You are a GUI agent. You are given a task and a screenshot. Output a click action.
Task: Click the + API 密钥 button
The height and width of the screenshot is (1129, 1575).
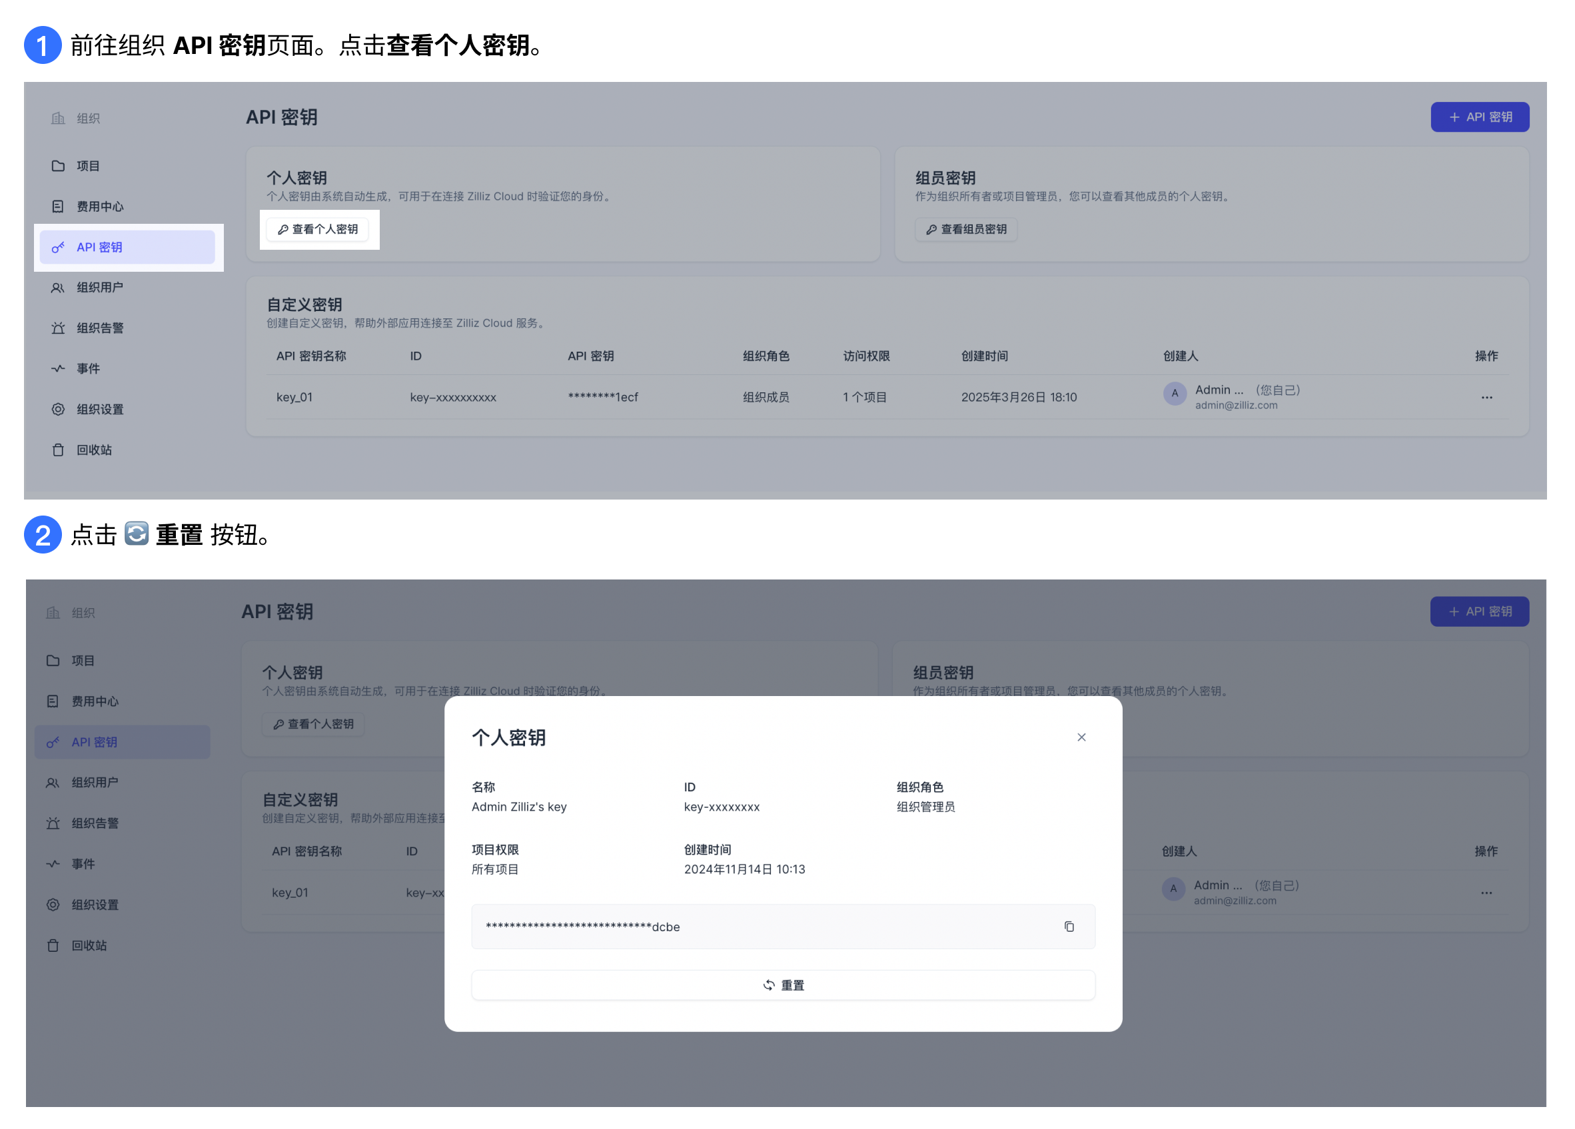point(1480,117)
